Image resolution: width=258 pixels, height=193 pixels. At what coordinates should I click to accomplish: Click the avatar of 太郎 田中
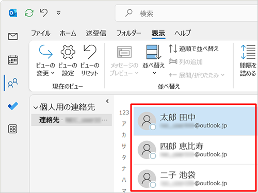click(x=147, y=121)
